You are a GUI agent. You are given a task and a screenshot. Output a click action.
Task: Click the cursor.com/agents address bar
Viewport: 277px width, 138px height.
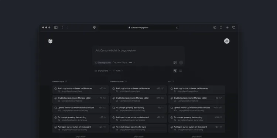tap(138, 28)
